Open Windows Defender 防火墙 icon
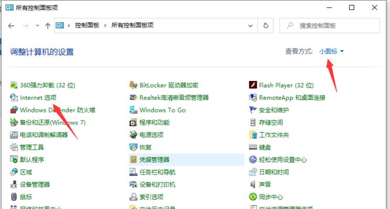Screen dimensions: 390x209 (x=14, y=110)
